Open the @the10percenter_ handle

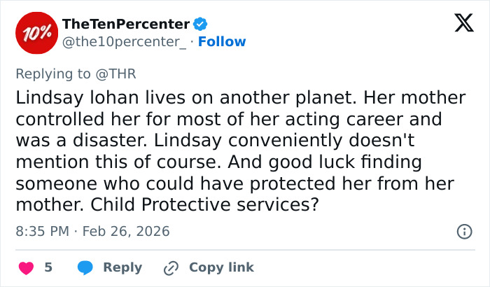[x=126, y=41]
